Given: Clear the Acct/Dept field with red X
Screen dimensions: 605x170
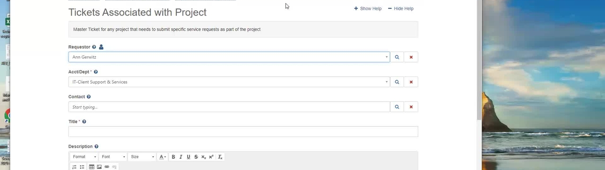Looking at the screenshot, I should pos(411,82).
